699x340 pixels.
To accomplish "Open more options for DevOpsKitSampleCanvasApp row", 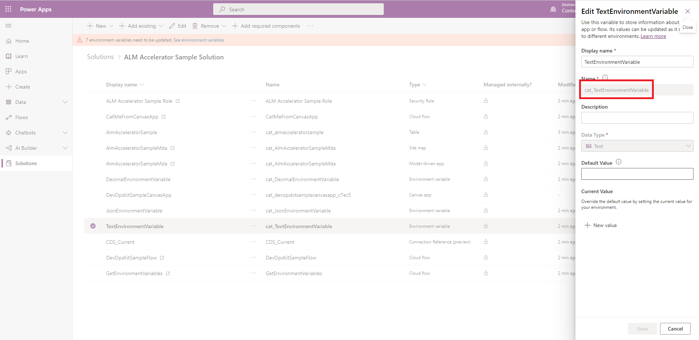I will (x=253, y=195).
